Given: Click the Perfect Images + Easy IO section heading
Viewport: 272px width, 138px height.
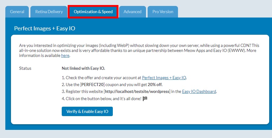Looking at the screenshot, I should (44, 28).
